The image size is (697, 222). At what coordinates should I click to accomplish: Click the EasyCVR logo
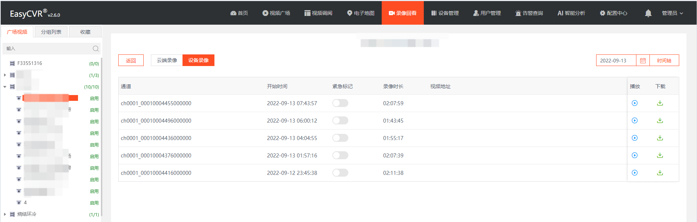35,13
